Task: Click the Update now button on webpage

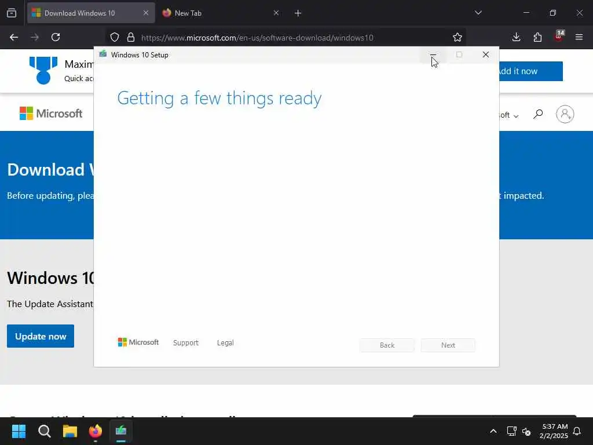Action: (41, 336)
